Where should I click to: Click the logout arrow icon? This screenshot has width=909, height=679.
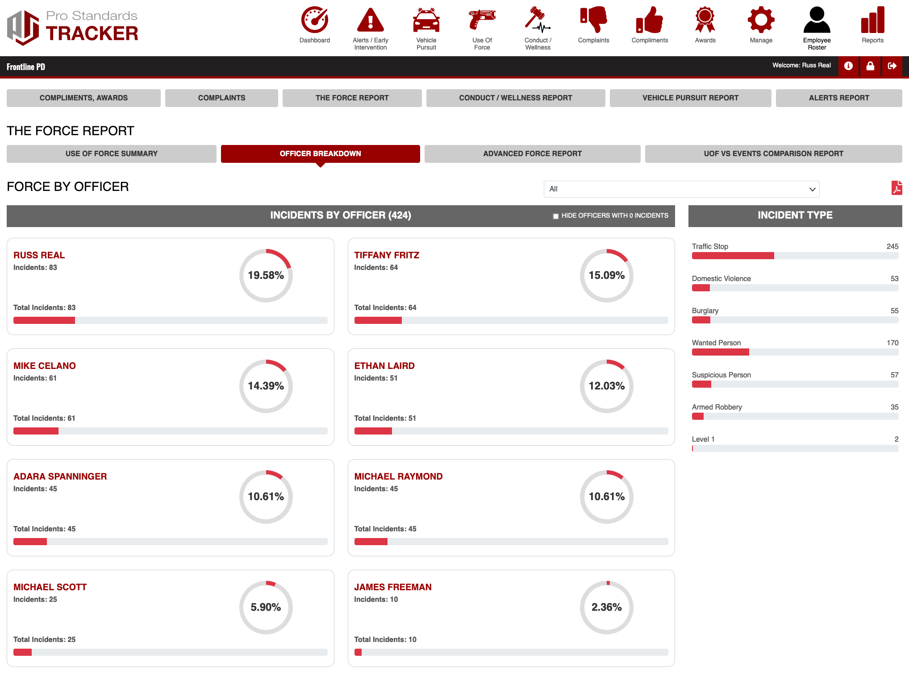[x=892, y=66]
